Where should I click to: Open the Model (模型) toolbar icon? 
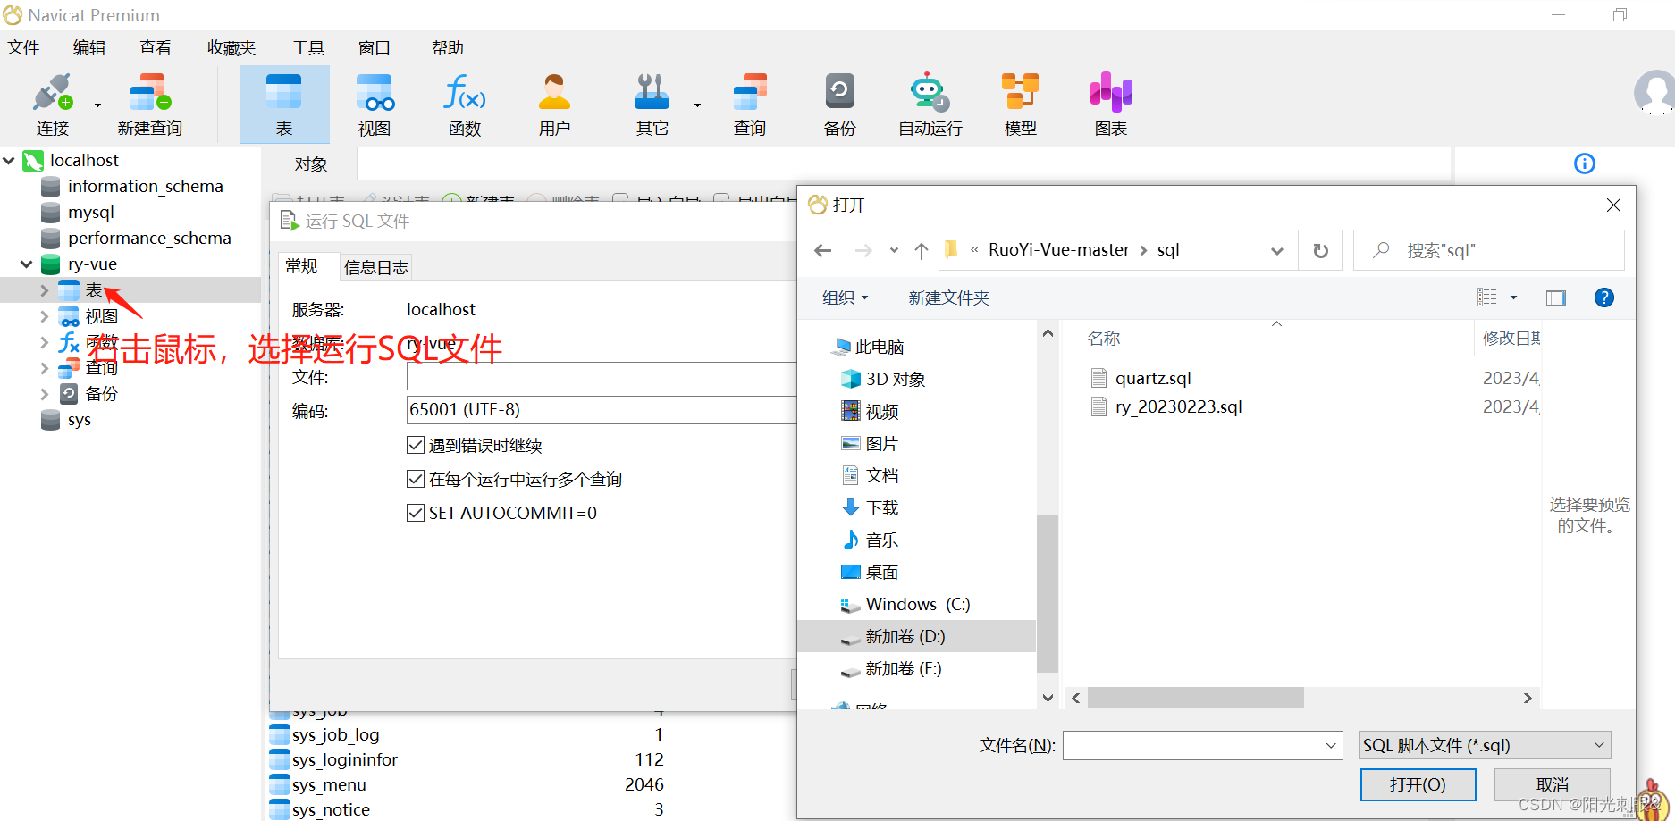click(1020, 105)
